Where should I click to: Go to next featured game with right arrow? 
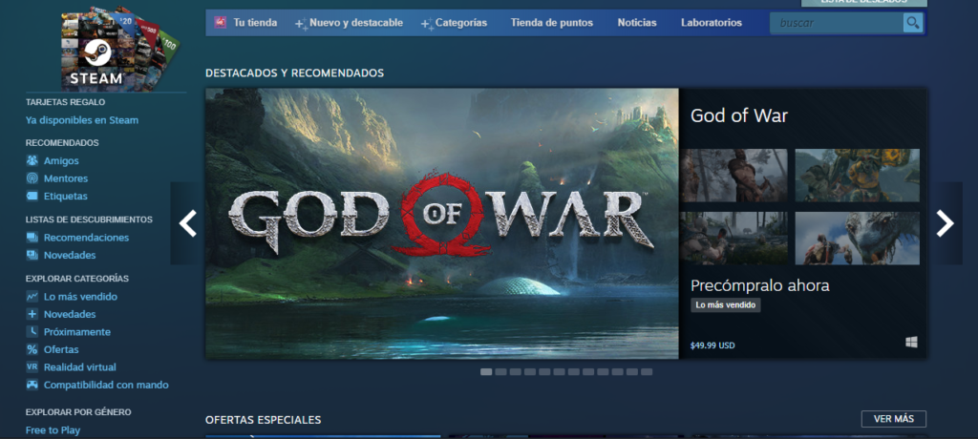pos(945,223)
